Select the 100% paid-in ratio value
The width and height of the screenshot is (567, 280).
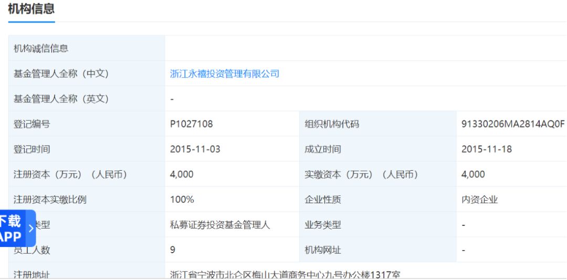[x=182, y=200]
